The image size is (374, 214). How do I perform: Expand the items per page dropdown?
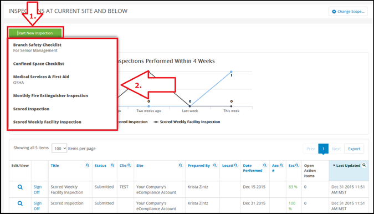click(59, 149)
